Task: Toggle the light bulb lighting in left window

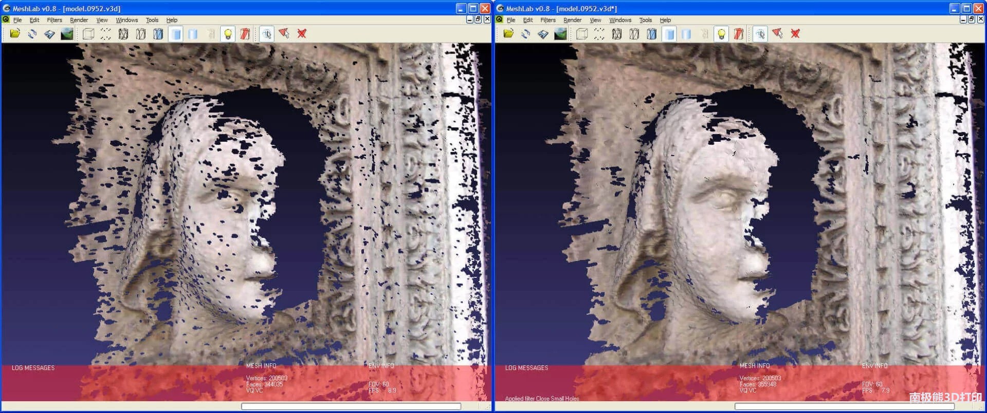Action: [228, 34]
